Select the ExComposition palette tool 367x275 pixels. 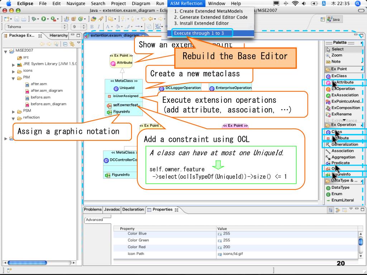click(343, 108)
